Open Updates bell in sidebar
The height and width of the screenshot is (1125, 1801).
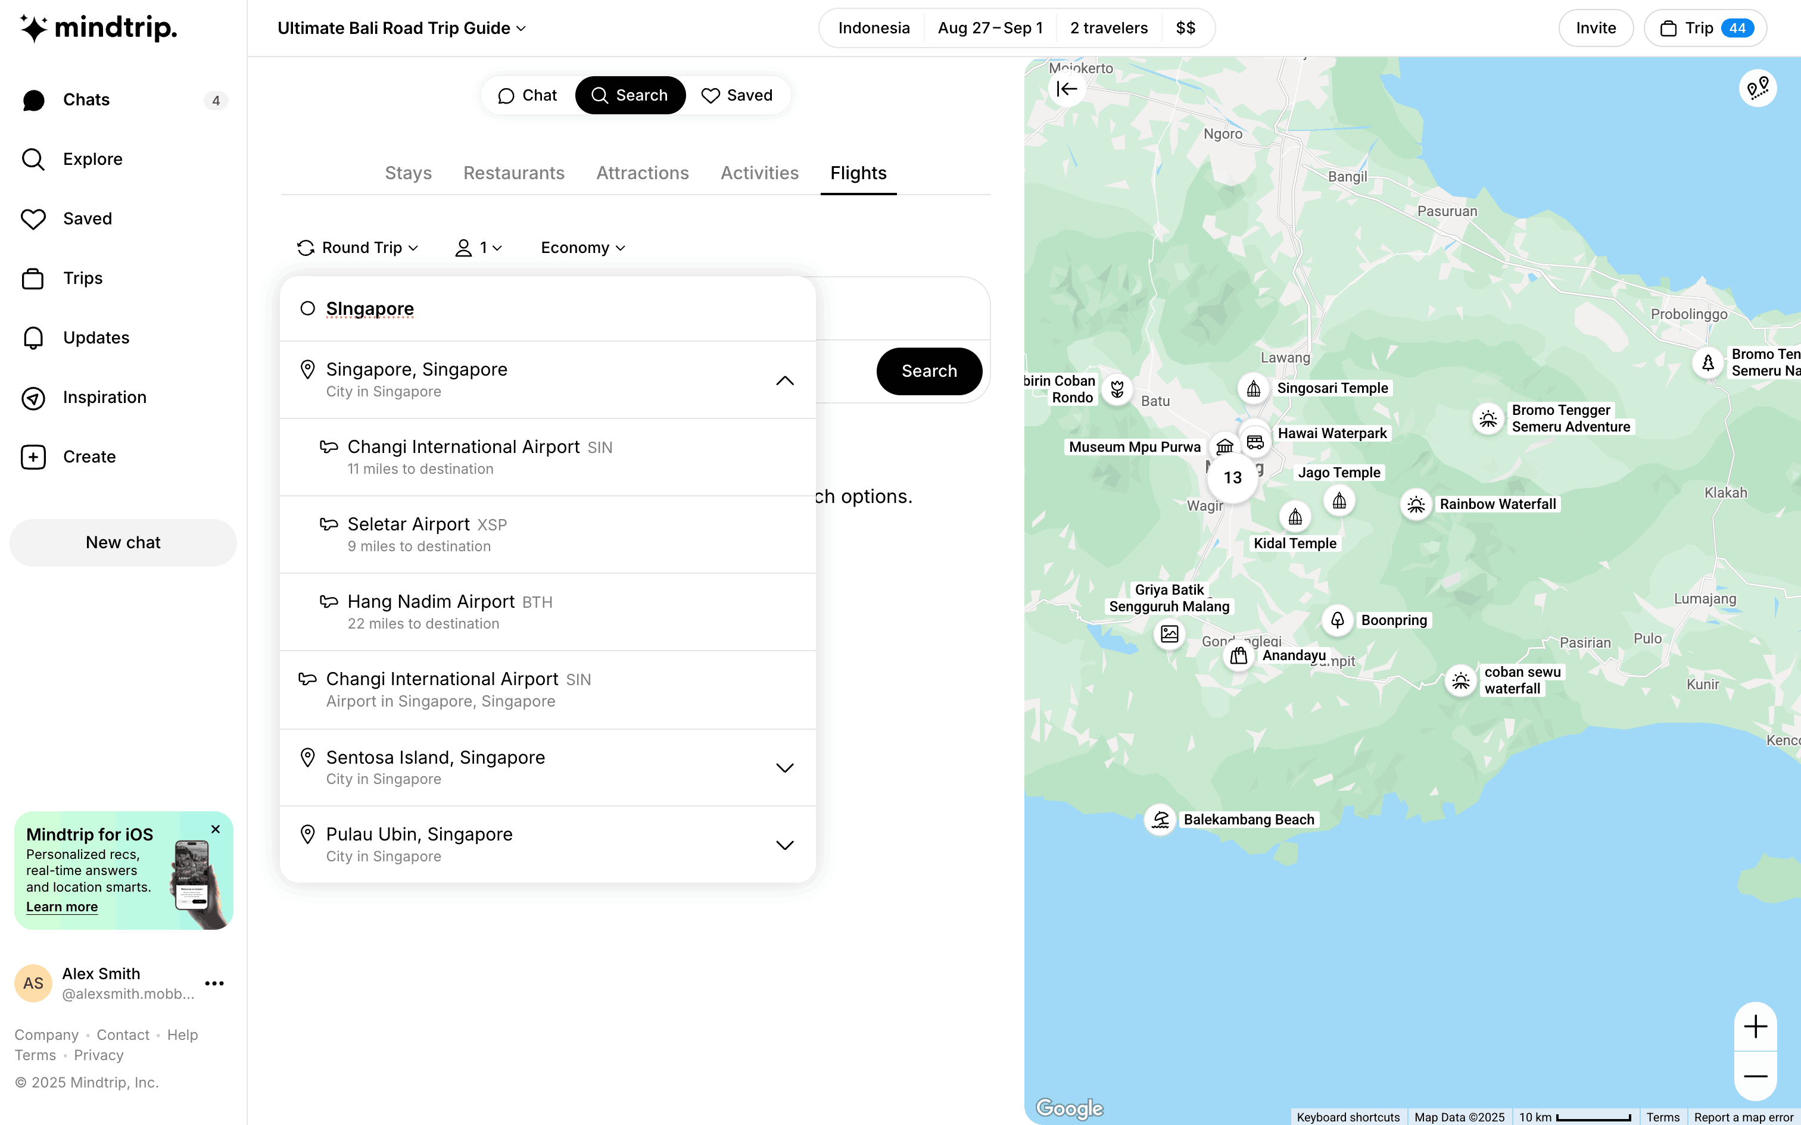point(33,338)
